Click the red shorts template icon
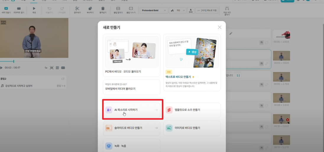The width and height of the screenshot is (324, 152). pos(169,110)
